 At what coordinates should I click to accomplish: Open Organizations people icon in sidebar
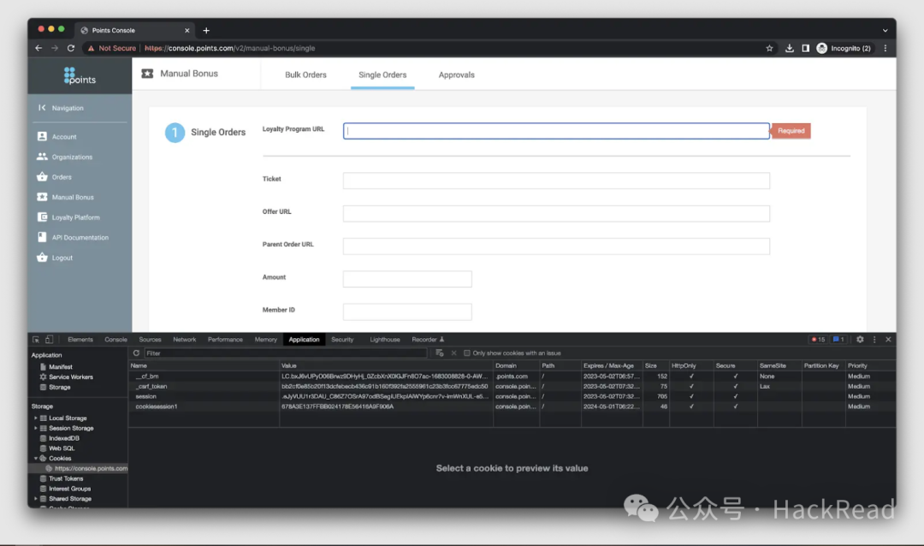42,157
